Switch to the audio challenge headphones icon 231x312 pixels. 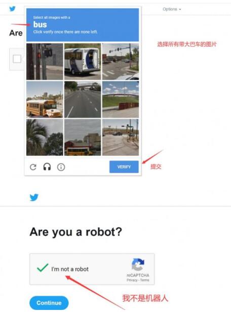point(47,167)
